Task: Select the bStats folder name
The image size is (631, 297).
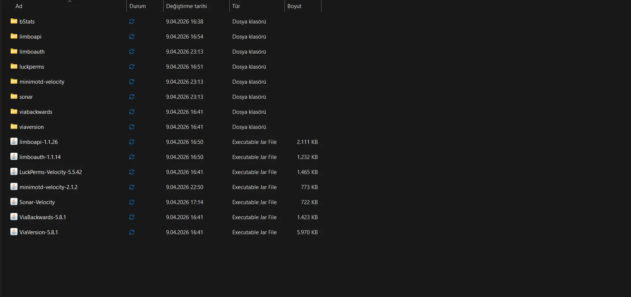Action: 27,22
